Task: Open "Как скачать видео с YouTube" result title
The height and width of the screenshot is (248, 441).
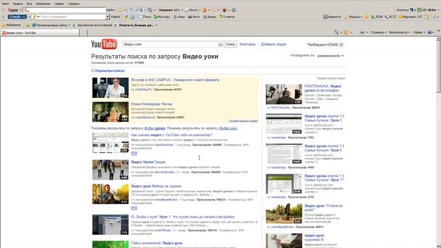Action: [172, 135]
